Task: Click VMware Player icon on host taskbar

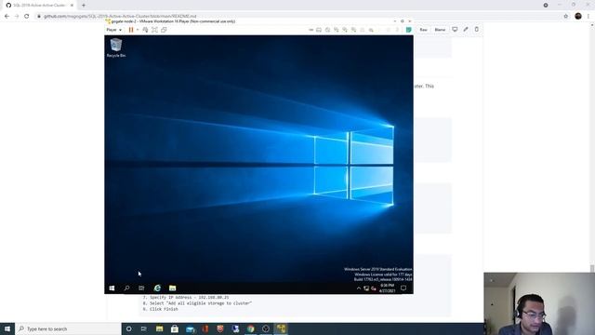Action: click(281, 328)
